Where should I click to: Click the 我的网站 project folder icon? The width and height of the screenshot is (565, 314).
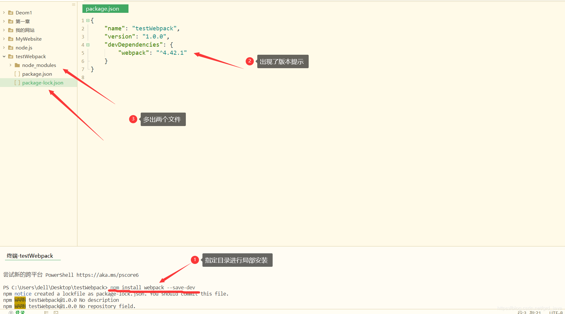click(11, 30)
